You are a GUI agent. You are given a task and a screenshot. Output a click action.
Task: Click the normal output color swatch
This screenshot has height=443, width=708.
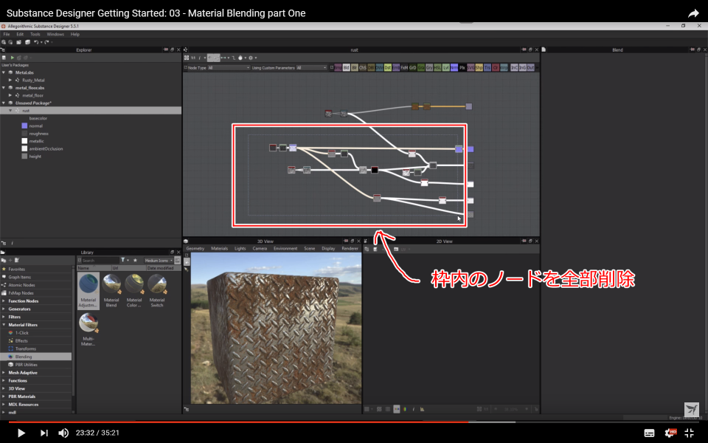(x=24, y=126)
